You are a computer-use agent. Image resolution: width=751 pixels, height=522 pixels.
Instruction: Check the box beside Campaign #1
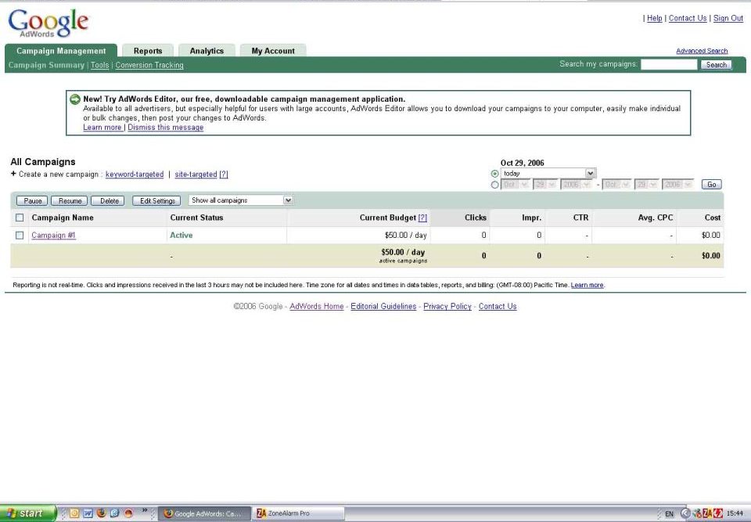click(20, 236)
